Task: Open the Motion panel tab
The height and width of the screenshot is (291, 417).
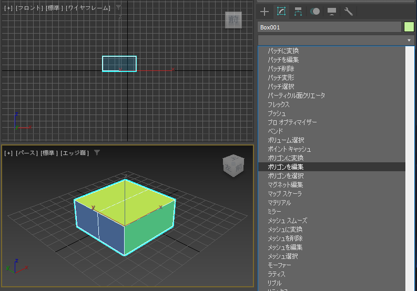Action: pos(315,12)
